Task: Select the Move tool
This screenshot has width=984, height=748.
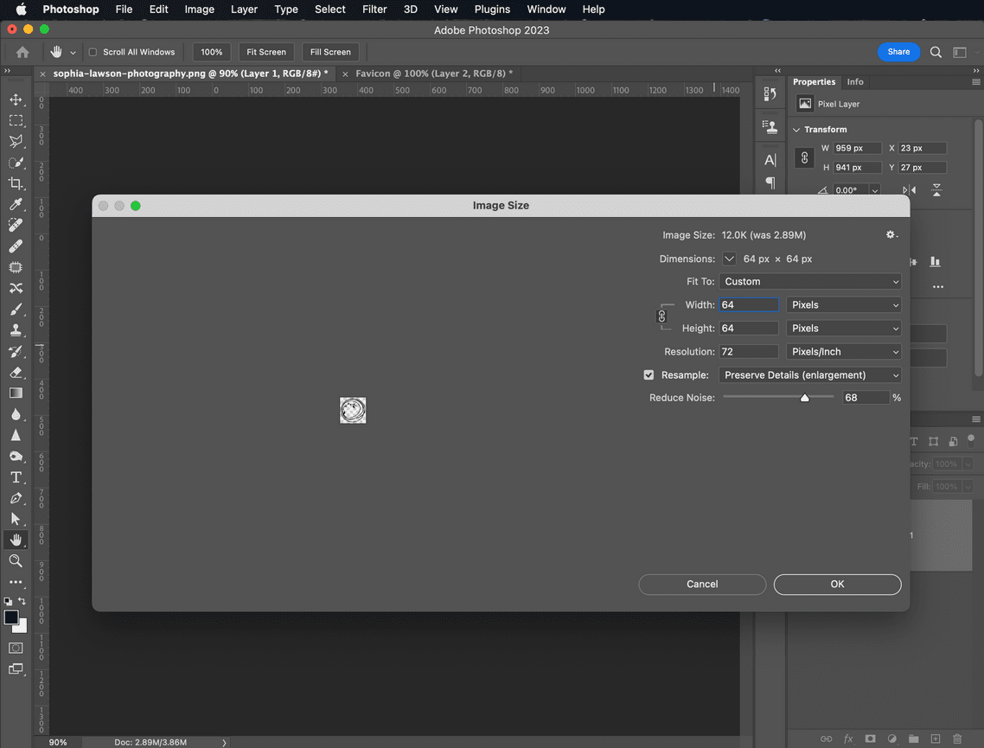Action: coord(16,99)
